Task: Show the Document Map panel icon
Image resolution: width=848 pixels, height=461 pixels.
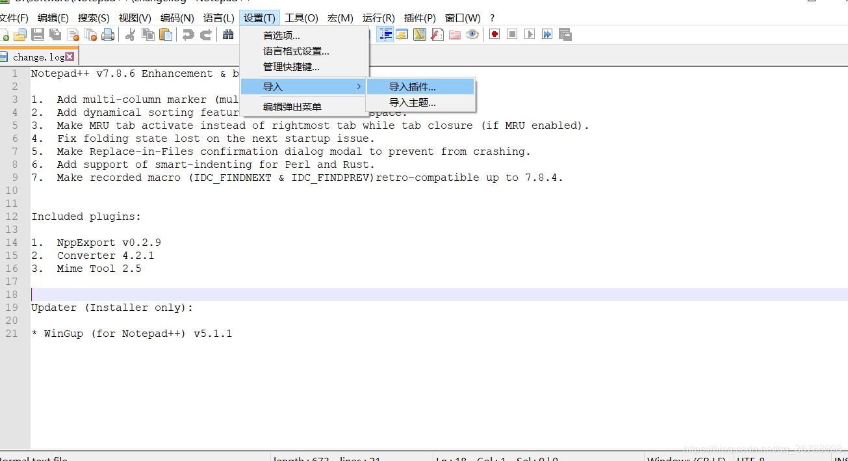Action: coord(420,34)
